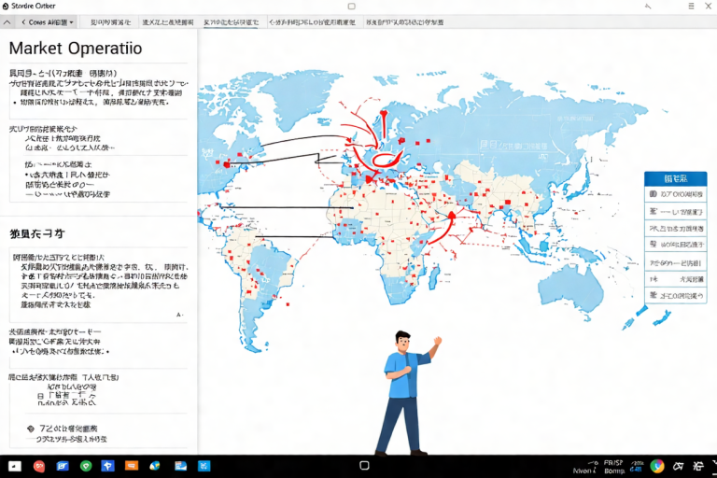
Task: Click the tray icon right of Chrome
Action: tap(678, 466)
